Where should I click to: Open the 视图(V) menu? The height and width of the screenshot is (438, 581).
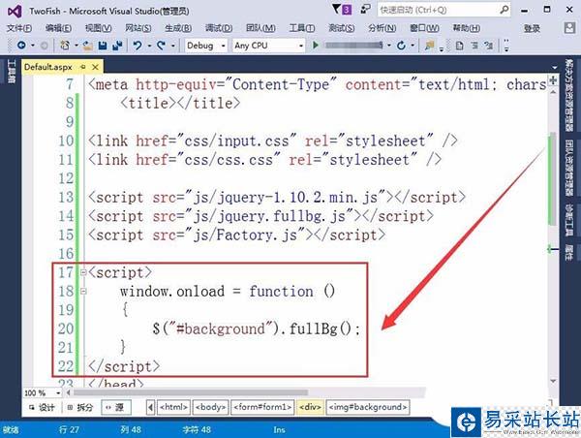(98, 28)
